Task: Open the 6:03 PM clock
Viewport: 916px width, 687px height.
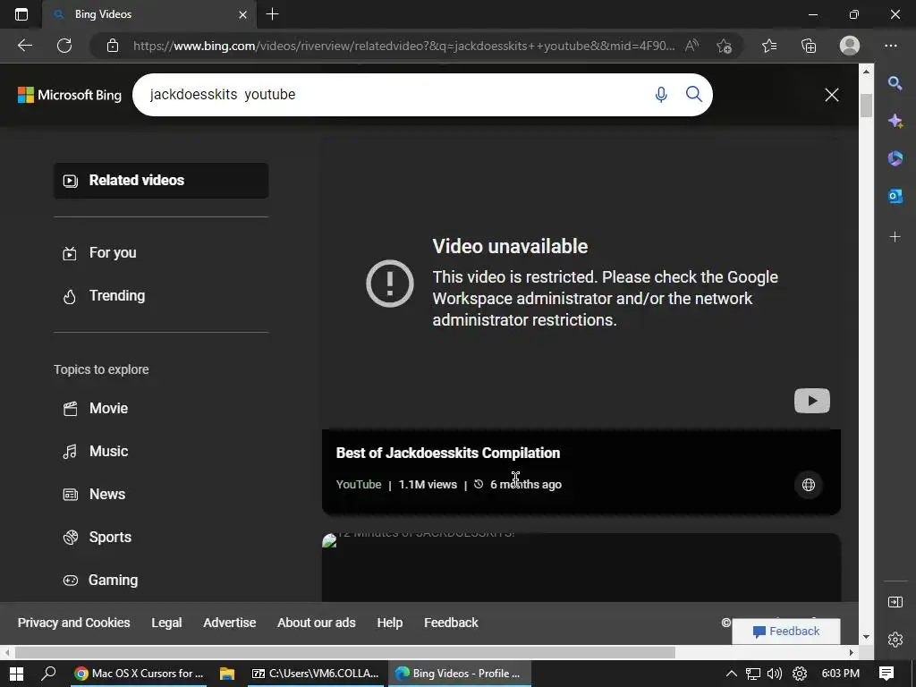Action: [840, 674]
